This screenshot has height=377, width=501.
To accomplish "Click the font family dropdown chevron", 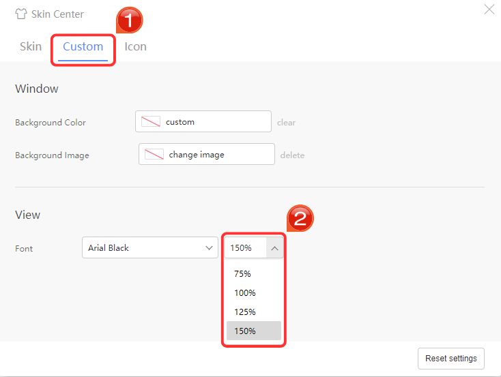I will pyautogui.click(x=210, y=248).
